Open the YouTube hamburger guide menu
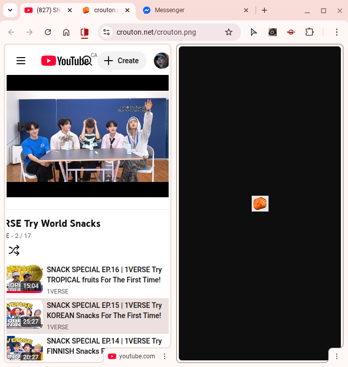348x367 pixels. click(21, 61)
